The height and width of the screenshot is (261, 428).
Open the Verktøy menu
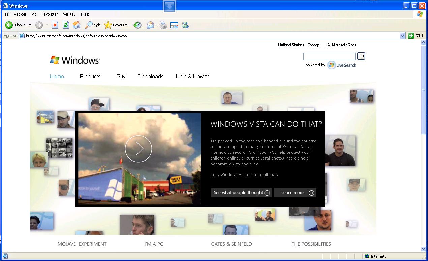[x=69, y=14]
